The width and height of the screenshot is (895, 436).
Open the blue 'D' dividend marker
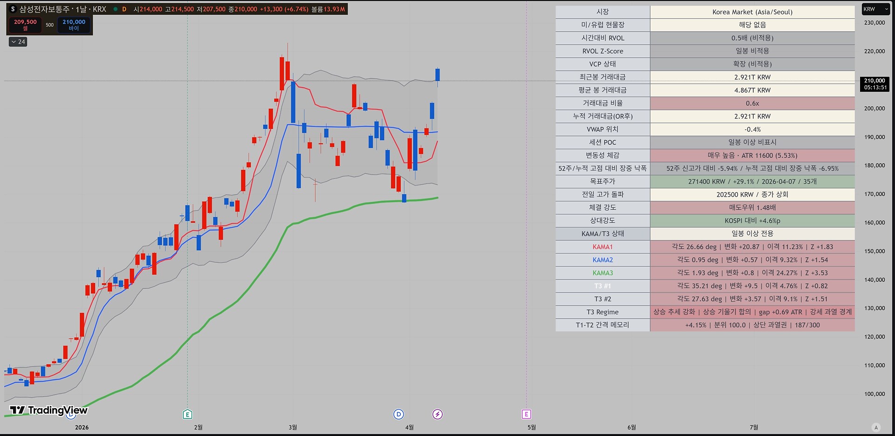[399, 414]
